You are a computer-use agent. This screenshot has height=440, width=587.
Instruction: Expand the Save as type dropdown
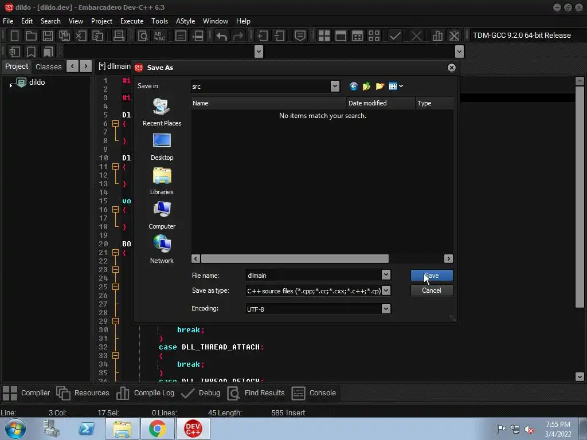pyautogui.click(x=386, y=290)
